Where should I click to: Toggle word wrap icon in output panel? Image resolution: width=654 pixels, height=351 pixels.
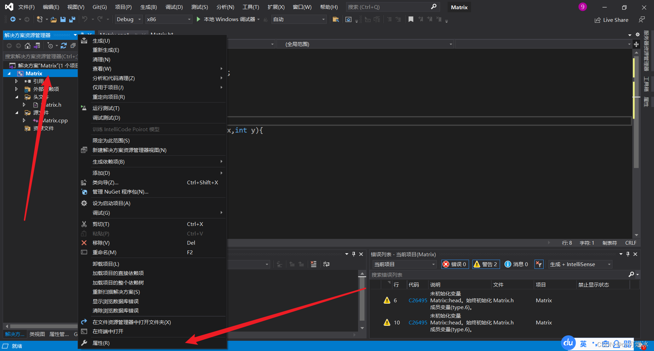click(x=326, y=264)
